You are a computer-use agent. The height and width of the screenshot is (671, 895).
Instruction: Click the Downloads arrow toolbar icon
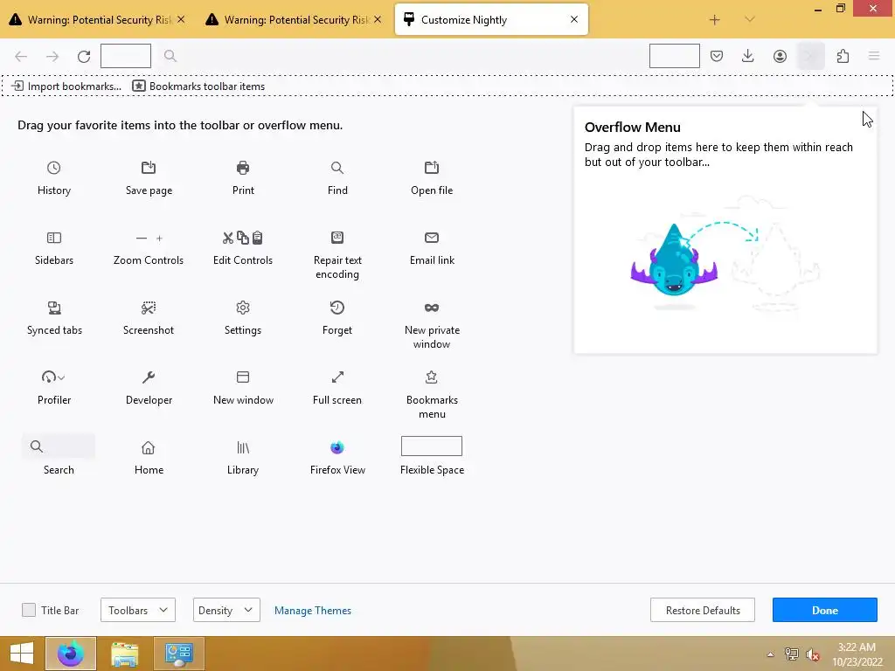tap(748, 56)
